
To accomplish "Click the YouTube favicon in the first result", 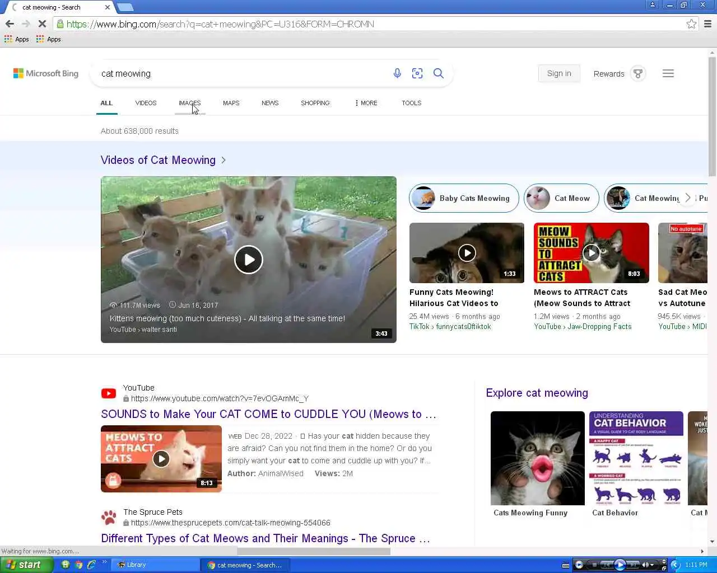I will 109,393.
